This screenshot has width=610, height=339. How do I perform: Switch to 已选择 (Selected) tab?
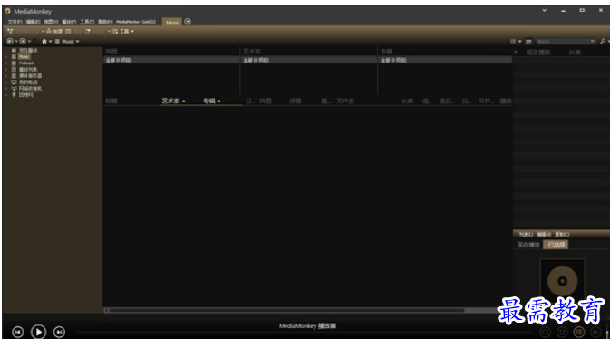[556, 245]
